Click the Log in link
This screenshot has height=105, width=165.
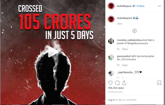pos(112,100)
